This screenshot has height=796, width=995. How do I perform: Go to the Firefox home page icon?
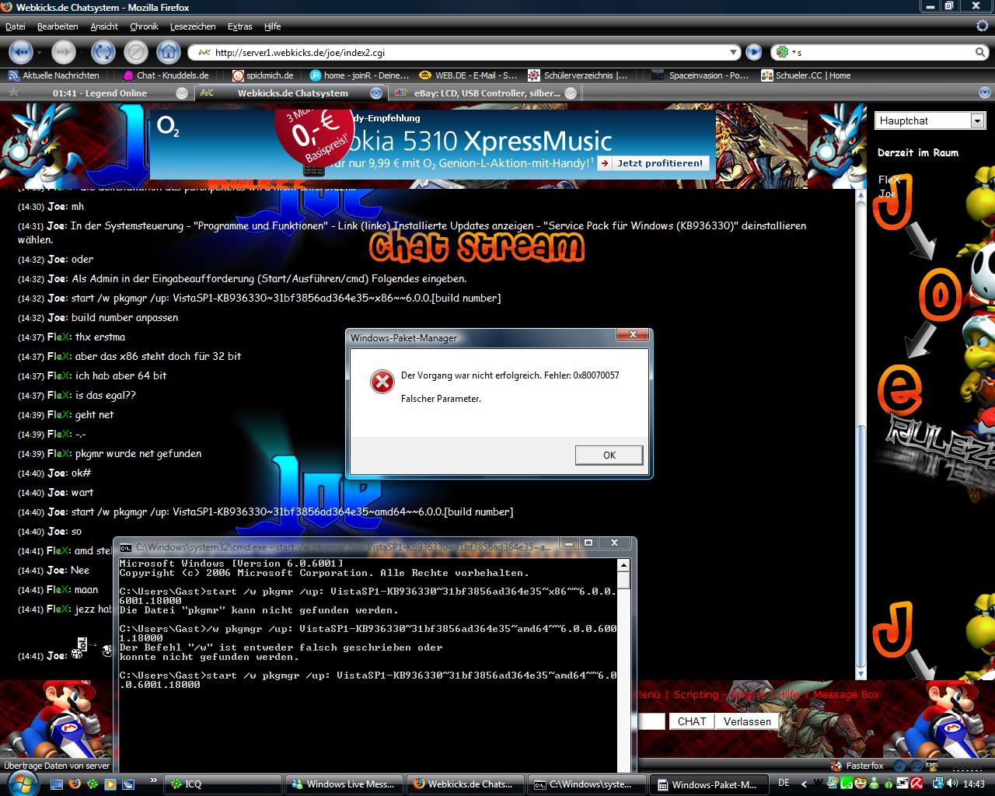pyautogui.click(x=169, y=52)
